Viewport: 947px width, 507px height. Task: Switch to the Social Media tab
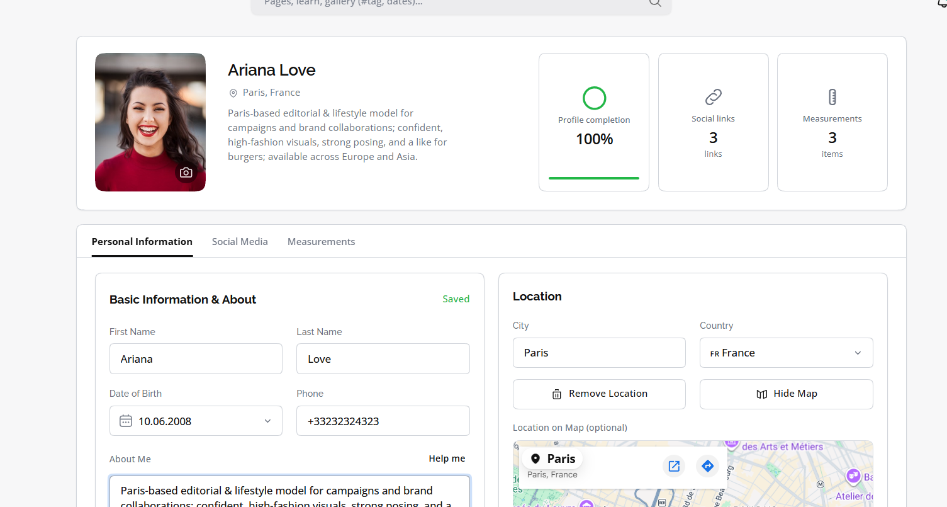coord(240,241)
